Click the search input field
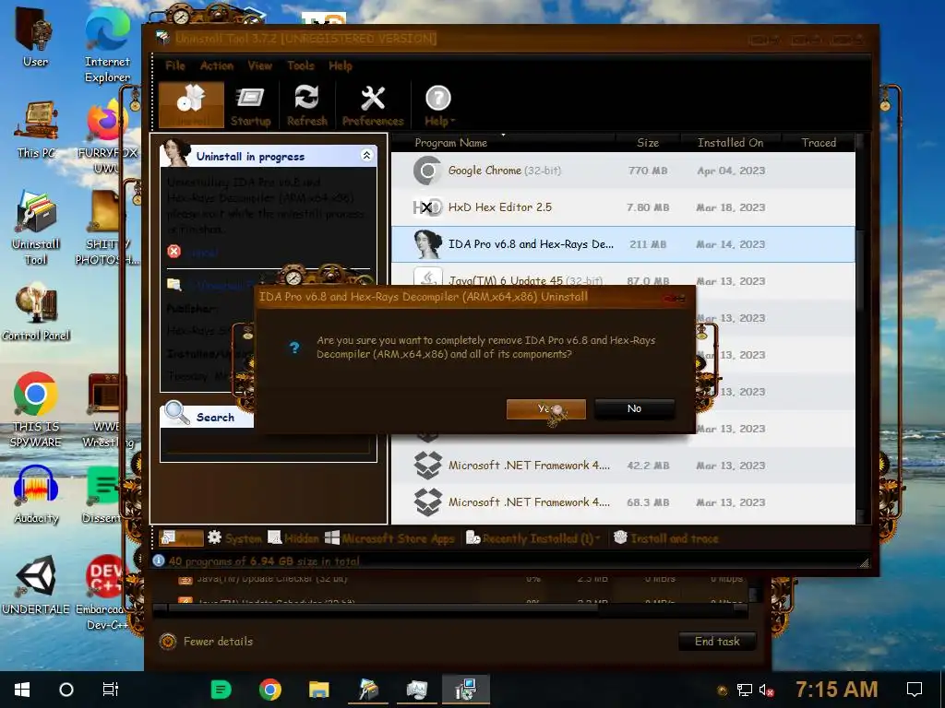The height and width of the screenshot is (708, 945). pyautogui.click(x=269, y=446)
